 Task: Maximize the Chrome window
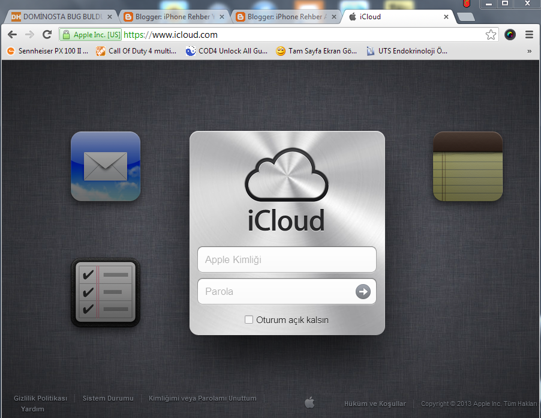click(505, 4)
